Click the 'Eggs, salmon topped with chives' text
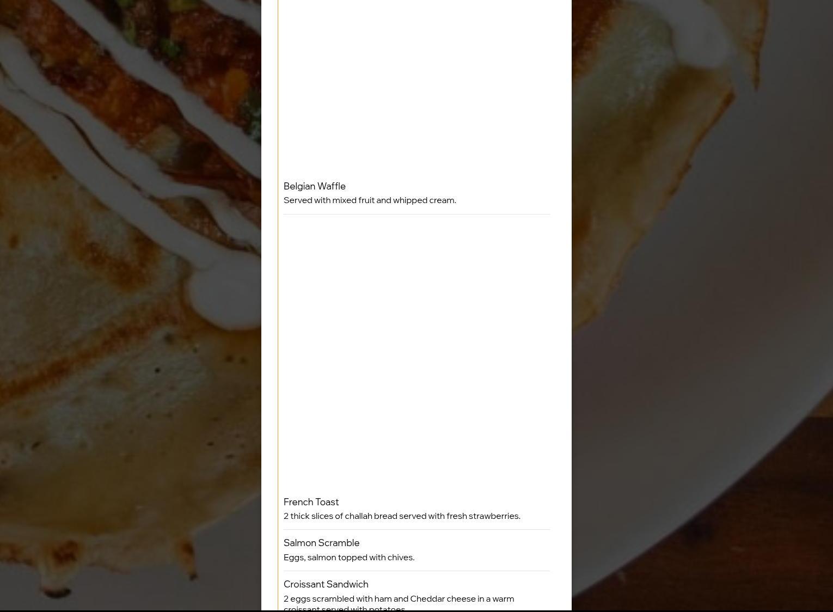833x612 pixels. [349, 558]
